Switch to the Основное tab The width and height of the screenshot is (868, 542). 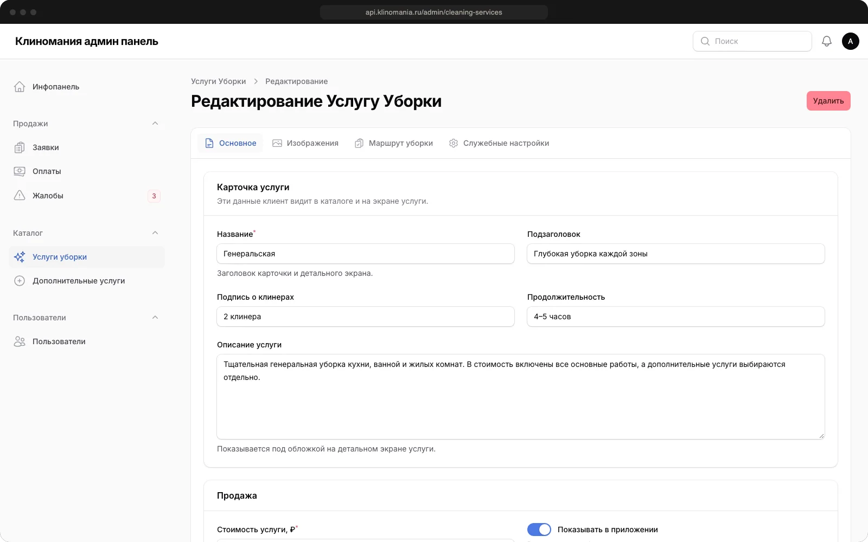point(230,143)
